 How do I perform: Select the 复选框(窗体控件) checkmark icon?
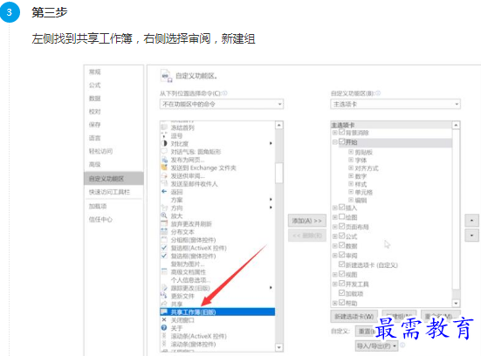point(164,256)
